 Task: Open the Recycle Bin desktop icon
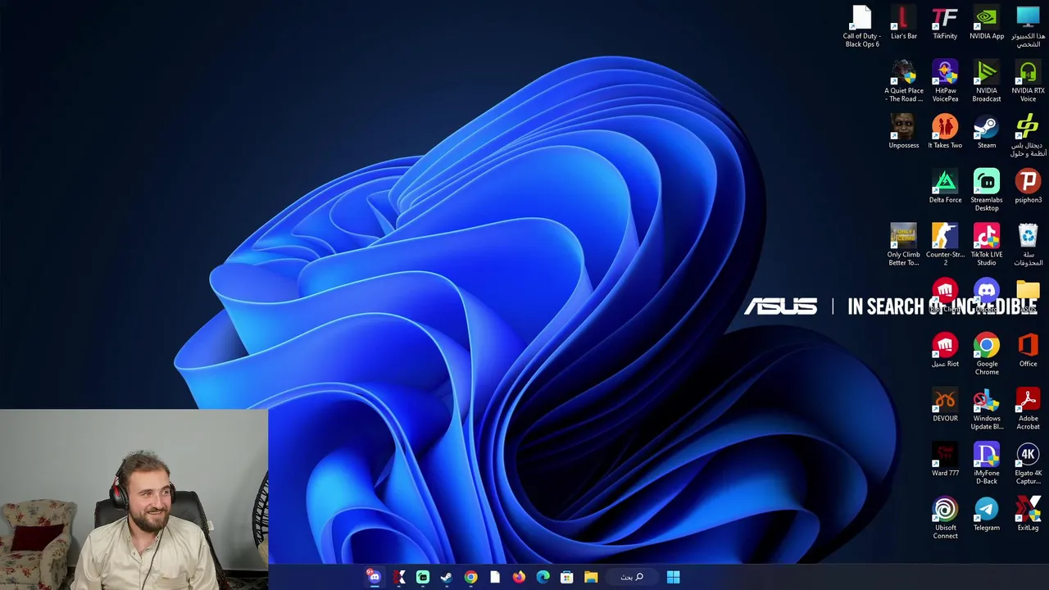pos(1028,245)
